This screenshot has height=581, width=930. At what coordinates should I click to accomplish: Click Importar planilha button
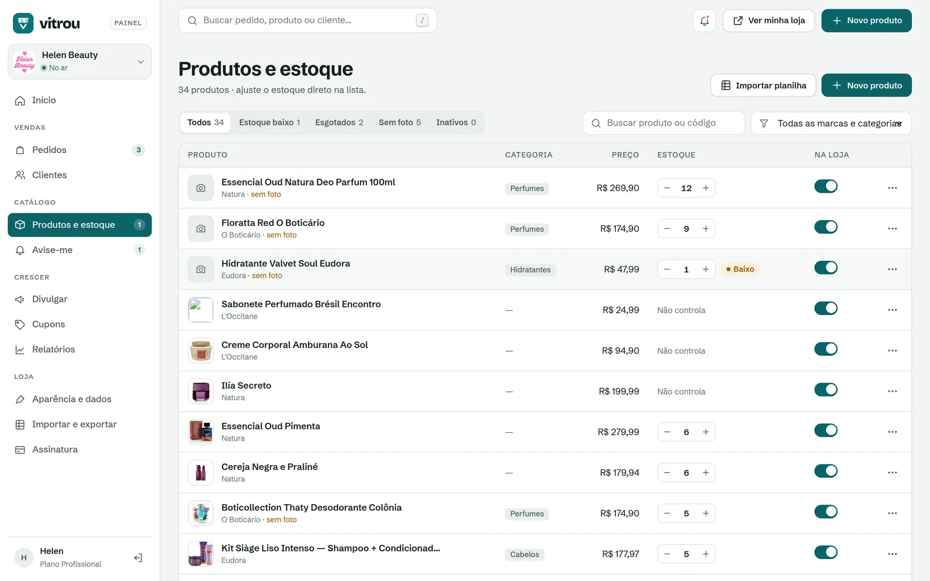pos(763,85)
